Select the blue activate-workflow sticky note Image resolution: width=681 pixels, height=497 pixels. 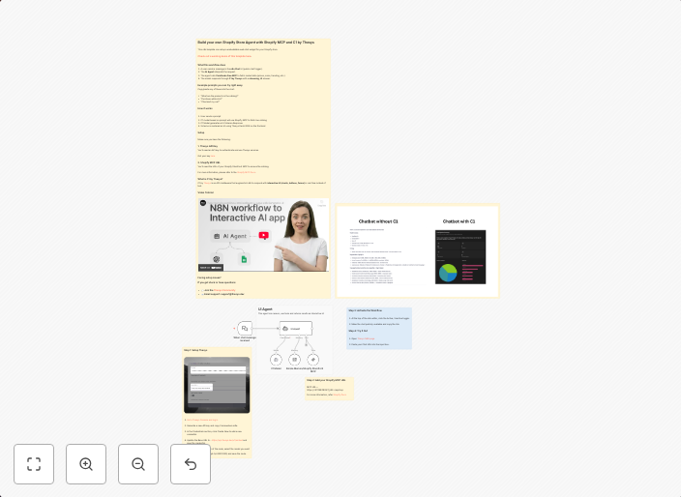(379, 328)
